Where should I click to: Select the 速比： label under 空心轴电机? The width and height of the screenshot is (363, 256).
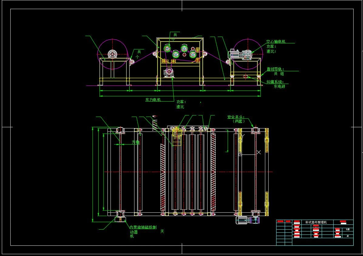[x=271, y=51]
